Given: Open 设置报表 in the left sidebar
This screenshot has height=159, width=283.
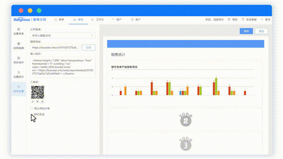Looking at the screenshot, I should click(19, 31).
